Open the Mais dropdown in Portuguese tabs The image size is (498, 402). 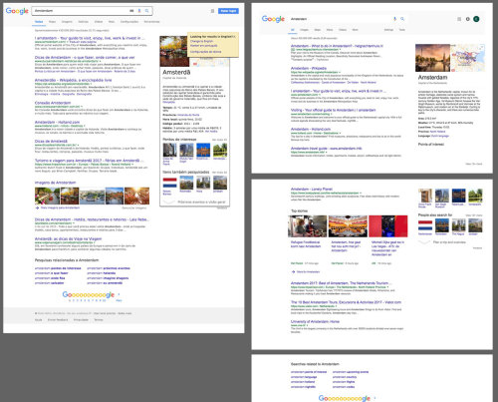coord(112,22)
